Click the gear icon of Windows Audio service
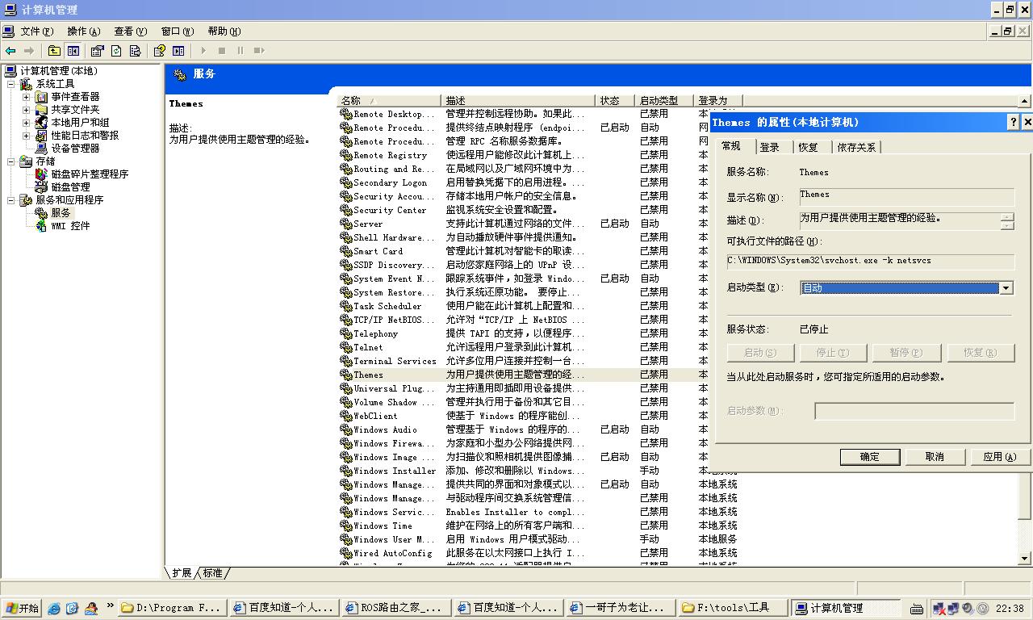This screenshot has width=1033, height=620. click(x=346, y=429)
